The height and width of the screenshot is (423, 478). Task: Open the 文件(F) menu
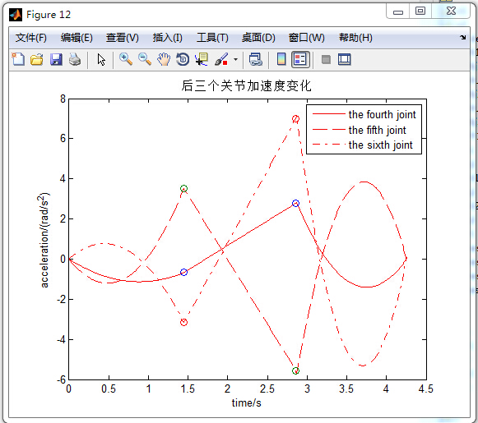[x=30, y=38]
